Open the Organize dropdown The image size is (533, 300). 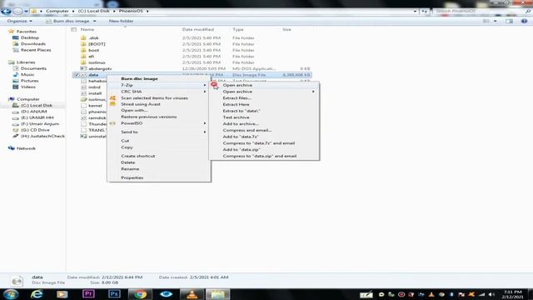point(20,21)
